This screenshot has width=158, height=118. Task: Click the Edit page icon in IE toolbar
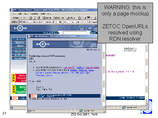click(89, 18)
